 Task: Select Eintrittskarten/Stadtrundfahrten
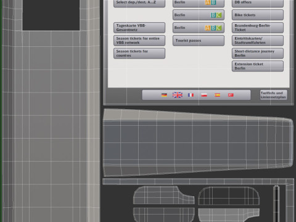[258, 41]
